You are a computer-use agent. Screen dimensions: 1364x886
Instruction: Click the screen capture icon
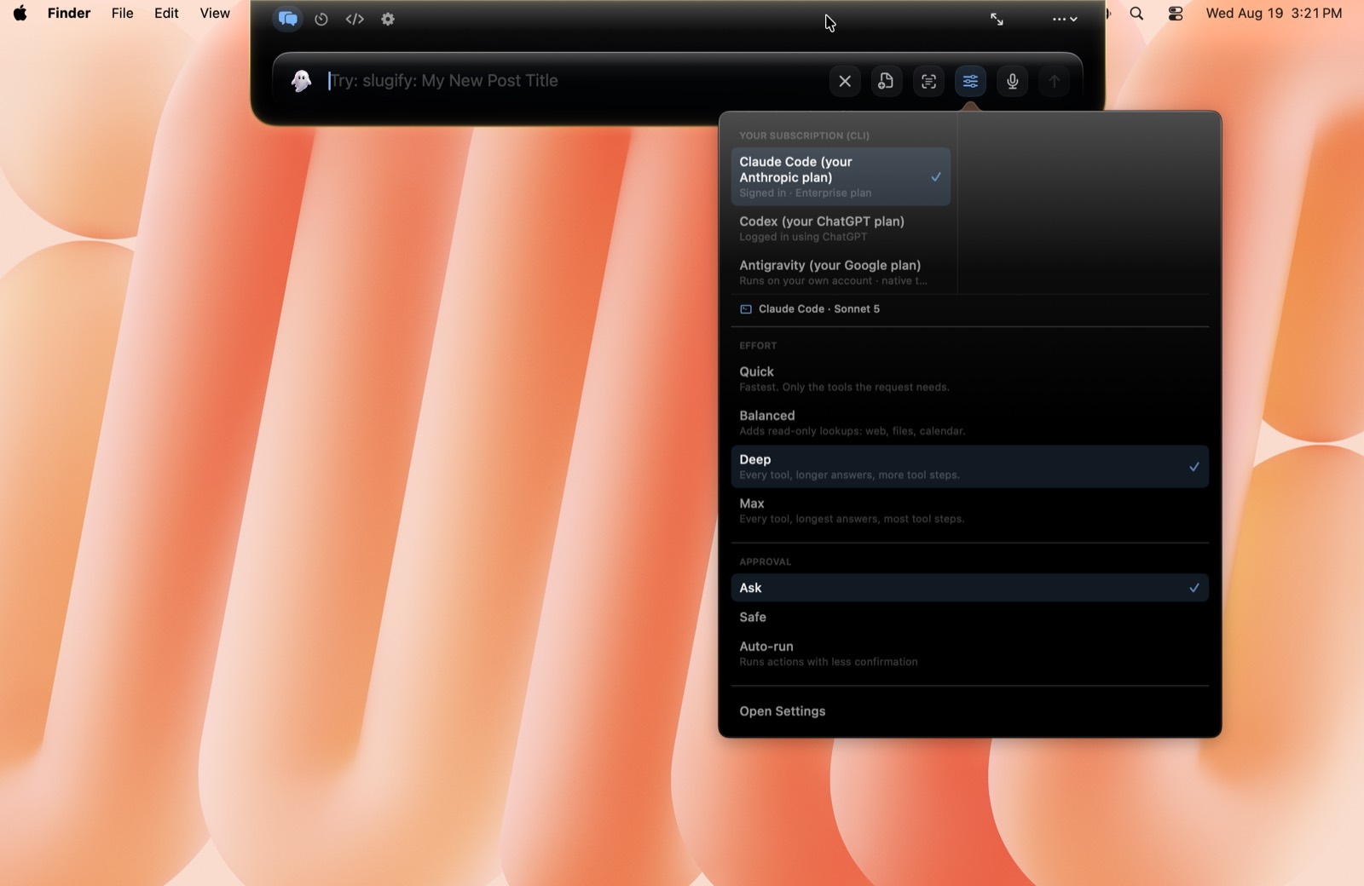[928, 81]
